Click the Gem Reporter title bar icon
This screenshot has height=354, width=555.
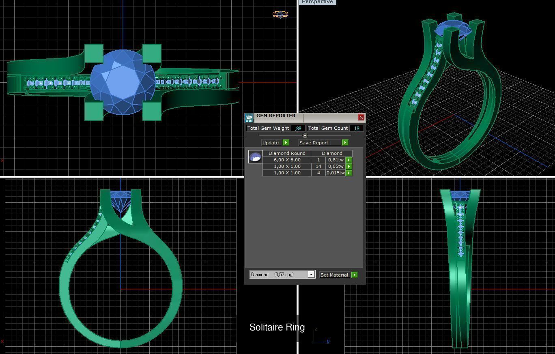(x=249, y=118)
